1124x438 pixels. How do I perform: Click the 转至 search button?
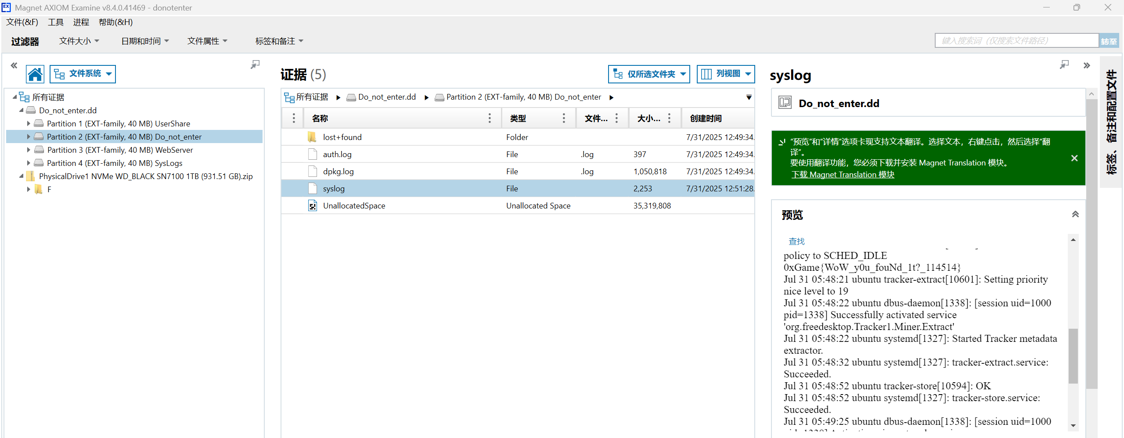1109,41
